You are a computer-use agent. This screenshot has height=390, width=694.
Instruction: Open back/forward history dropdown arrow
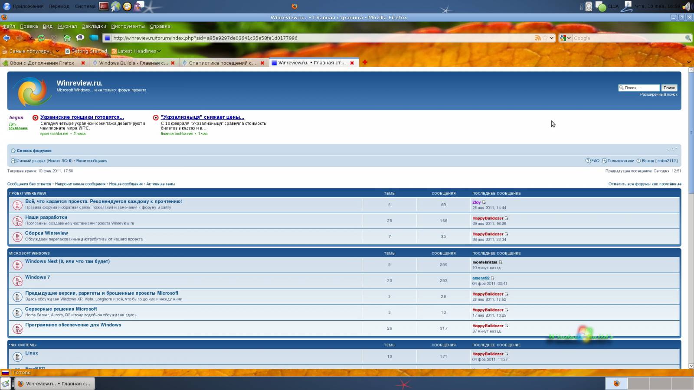pyautogui.click(x=31, y=38)
